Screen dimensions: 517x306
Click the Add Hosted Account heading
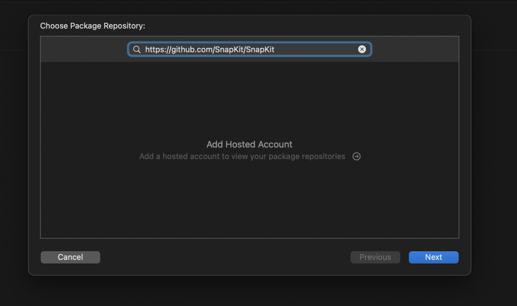pyautogui.click(x=249, y=144)
